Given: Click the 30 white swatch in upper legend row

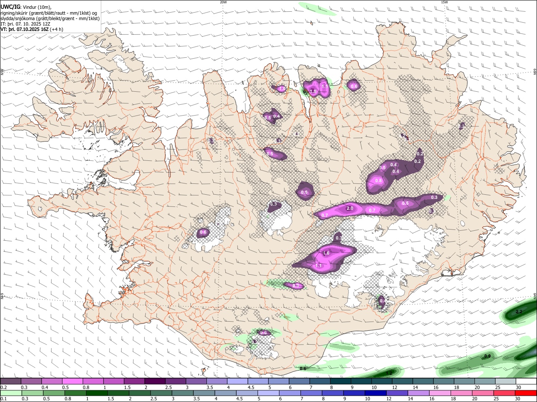Looking at the screenshot, I should click(527, 381).
